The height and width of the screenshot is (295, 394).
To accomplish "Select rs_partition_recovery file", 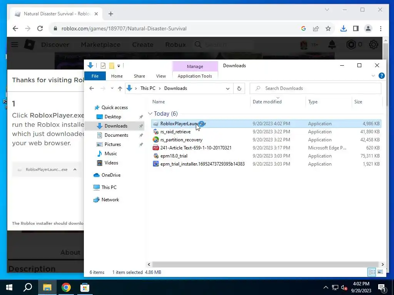I will click(181, 140).
